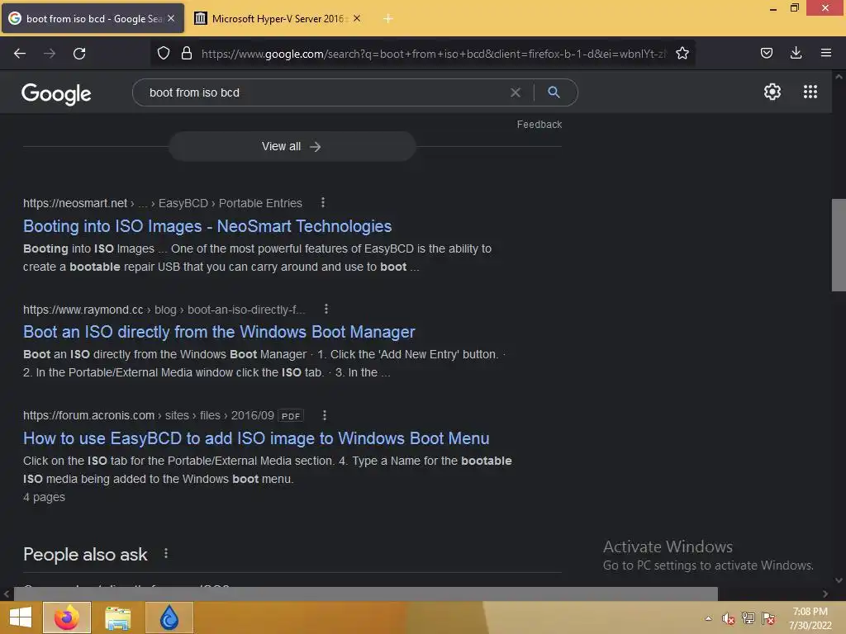Image resolution: width=846 pixels, height=634 pixels.
Task: Click the horizontal scrollbar right arrow
Action: click(825, 594)
